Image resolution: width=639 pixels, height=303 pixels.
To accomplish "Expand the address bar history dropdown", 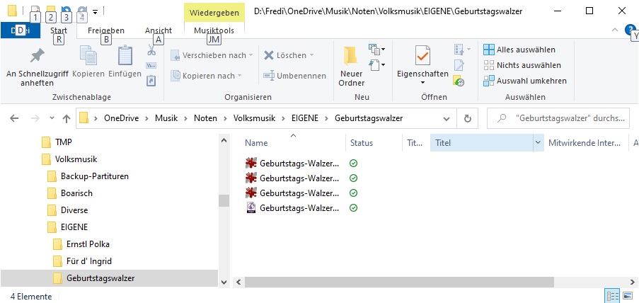I will coord(447,119).
